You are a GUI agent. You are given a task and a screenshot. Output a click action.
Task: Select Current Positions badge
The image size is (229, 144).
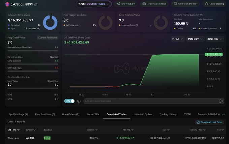47,38
